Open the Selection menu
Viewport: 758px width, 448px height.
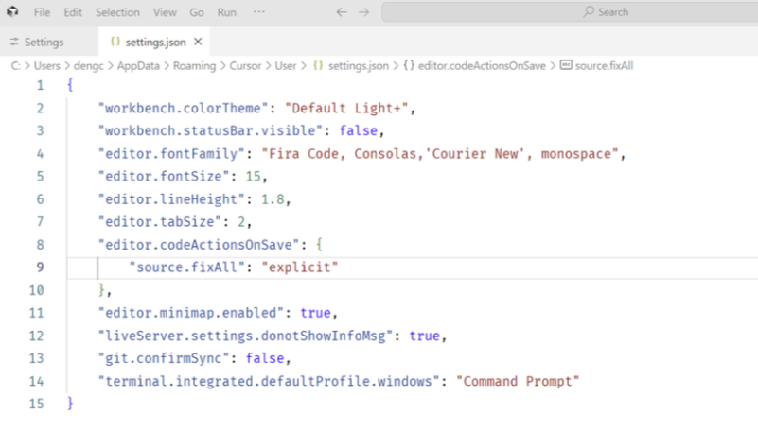117,12
